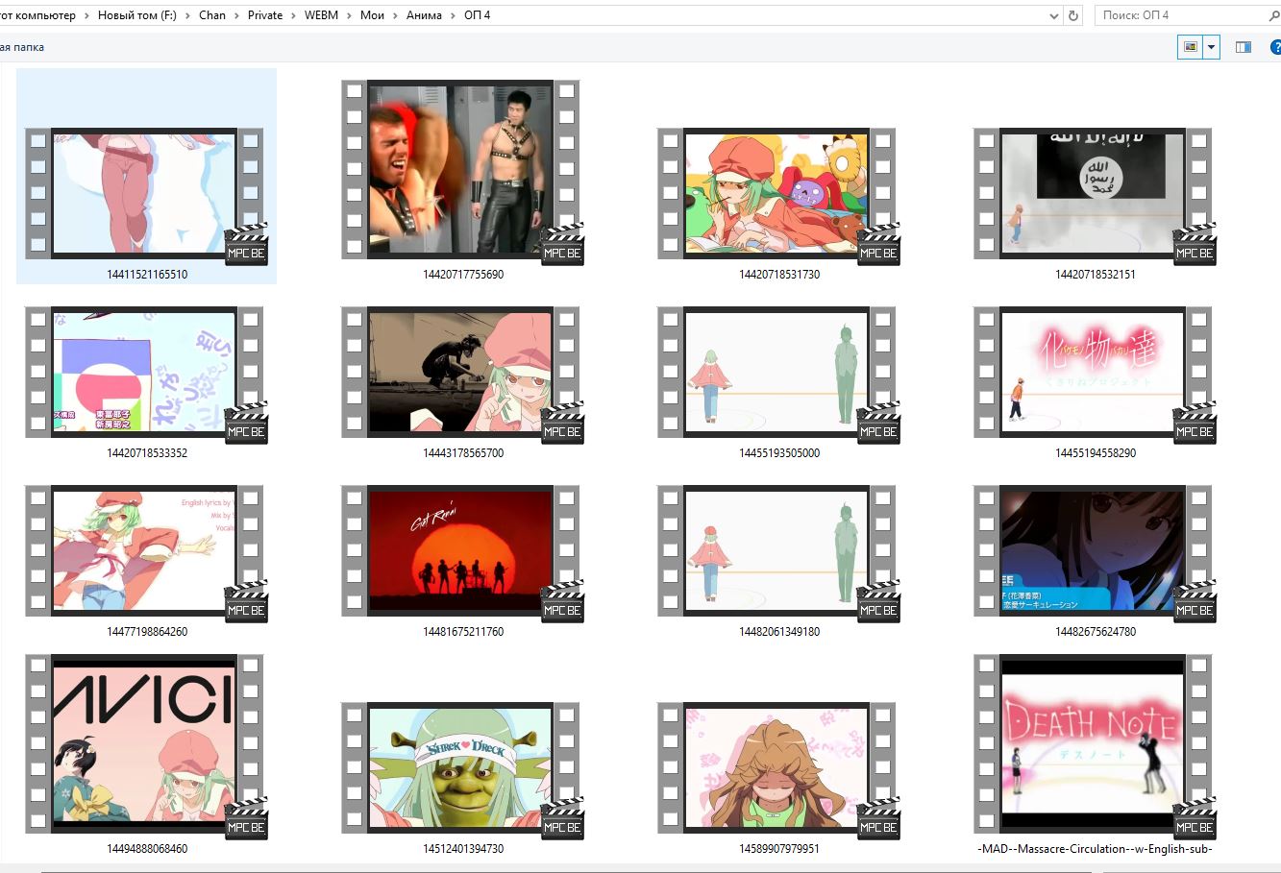Viewport: 1281px width, 873px height.
Task: Select the Shrek thumbnail 14512401394730
Action: (461, 768)
